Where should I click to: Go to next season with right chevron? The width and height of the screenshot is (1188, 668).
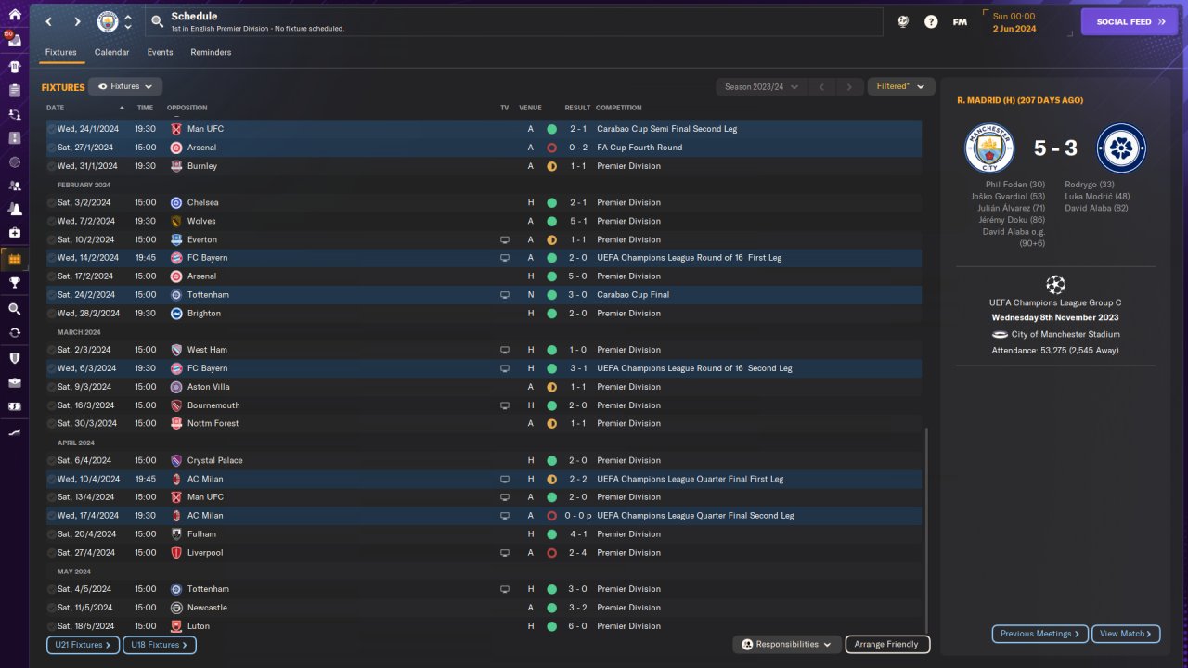(849, 87)
